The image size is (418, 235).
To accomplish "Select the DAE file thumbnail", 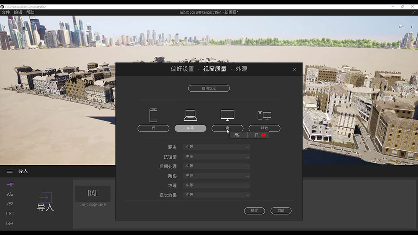I will tap(93, 194).
